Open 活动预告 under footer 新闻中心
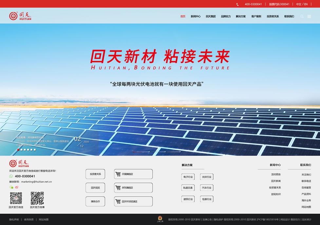Viewport: 320px width, 225px height. click(x=276, y=174)
